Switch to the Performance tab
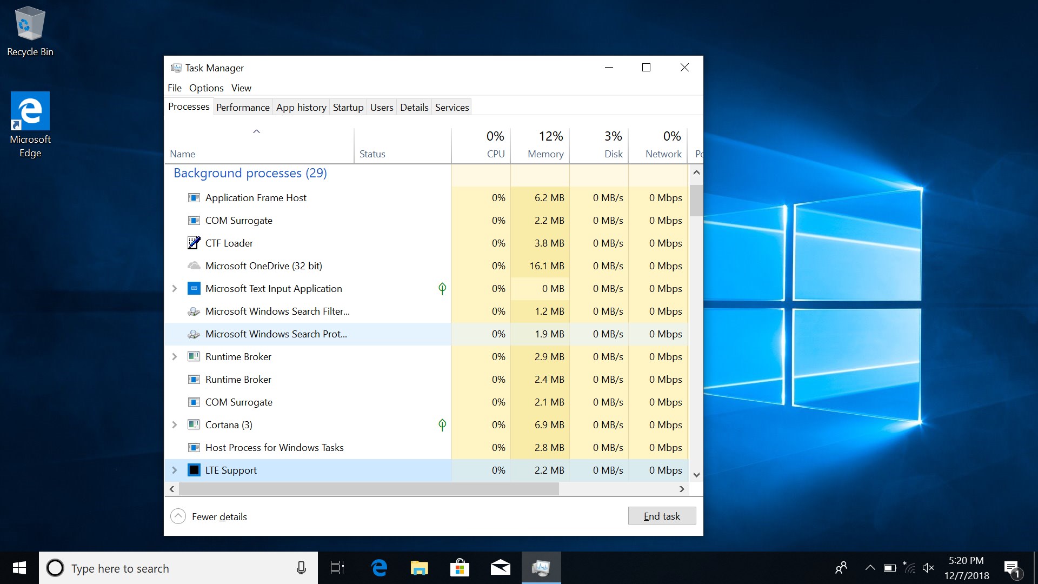 click(243, 107)
